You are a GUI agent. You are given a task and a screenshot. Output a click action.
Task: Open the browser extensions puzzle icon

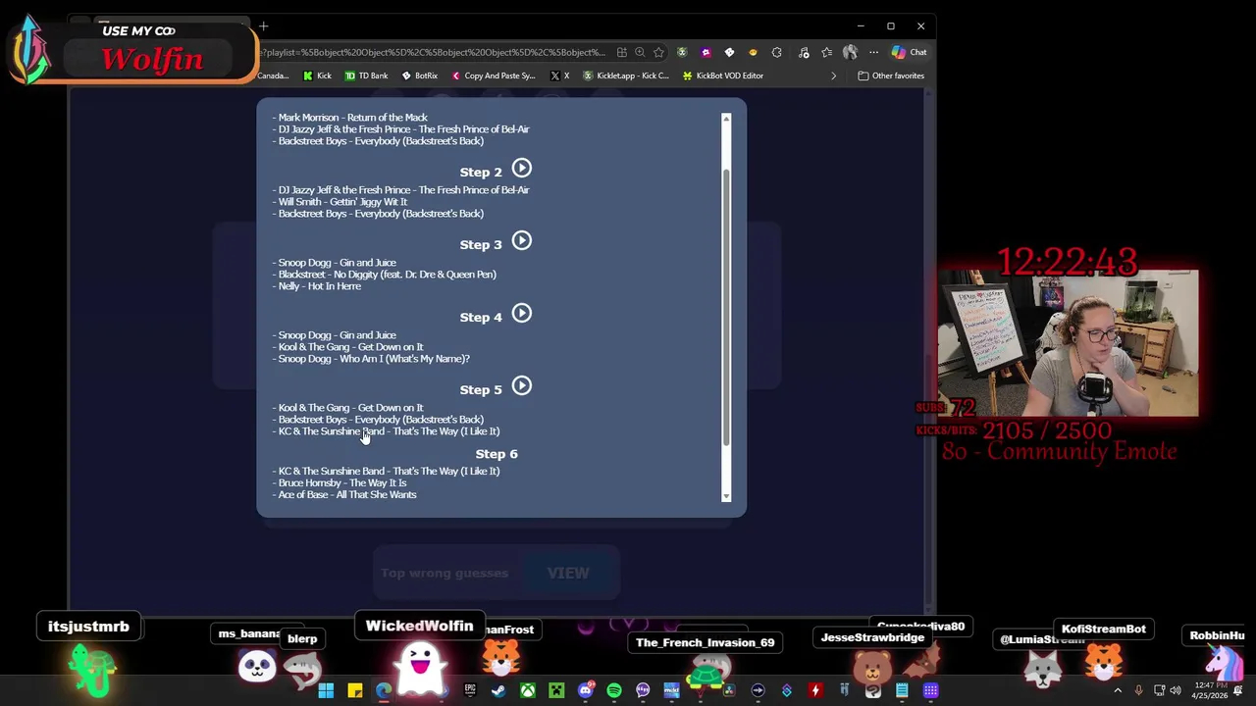click(x=776, y=52)
